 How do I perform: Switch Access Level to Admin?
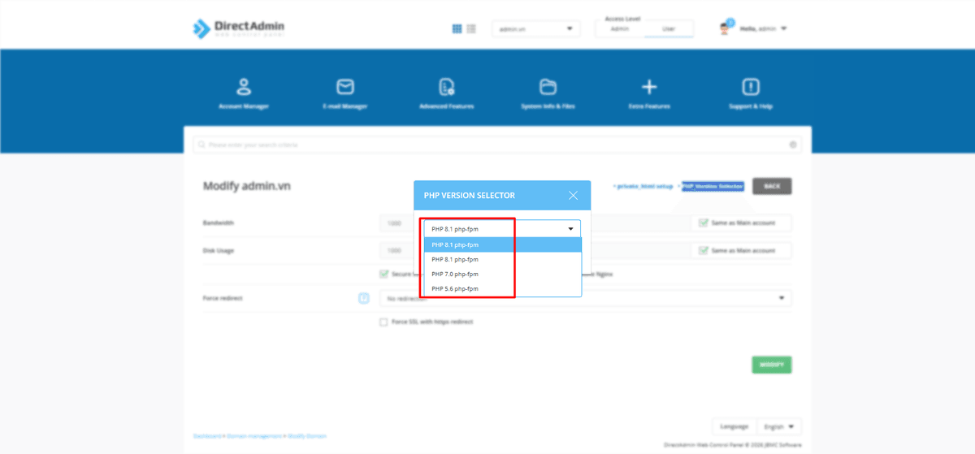(620, 29)
